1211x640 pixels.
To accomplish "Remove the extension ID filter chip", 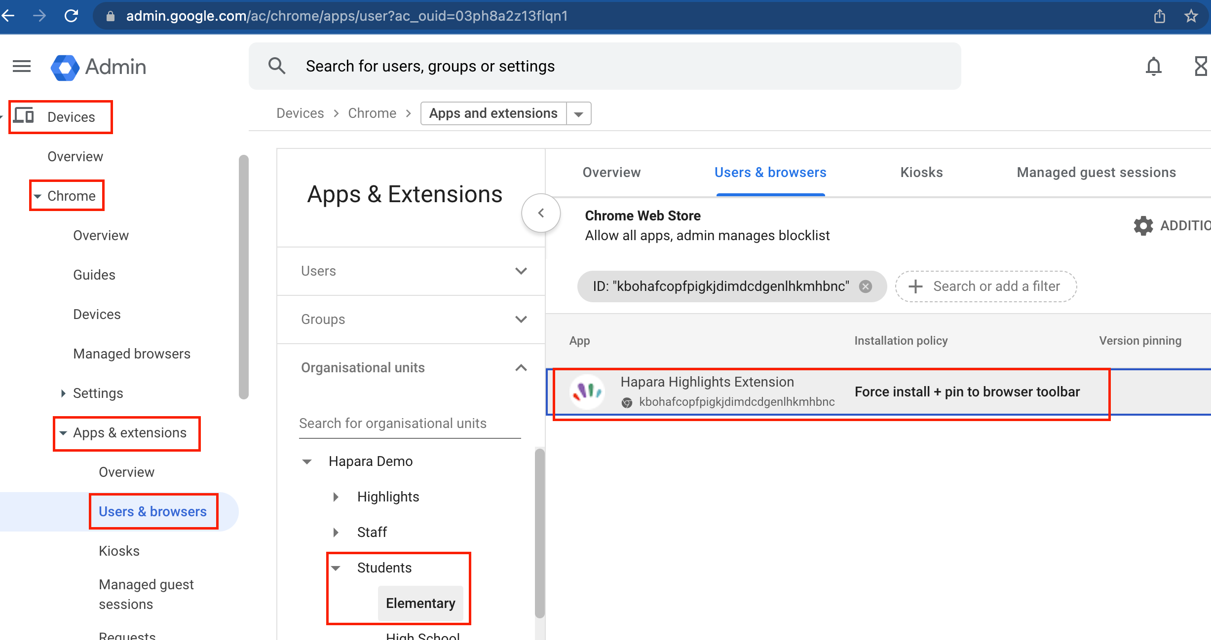I will pos(866,286).
